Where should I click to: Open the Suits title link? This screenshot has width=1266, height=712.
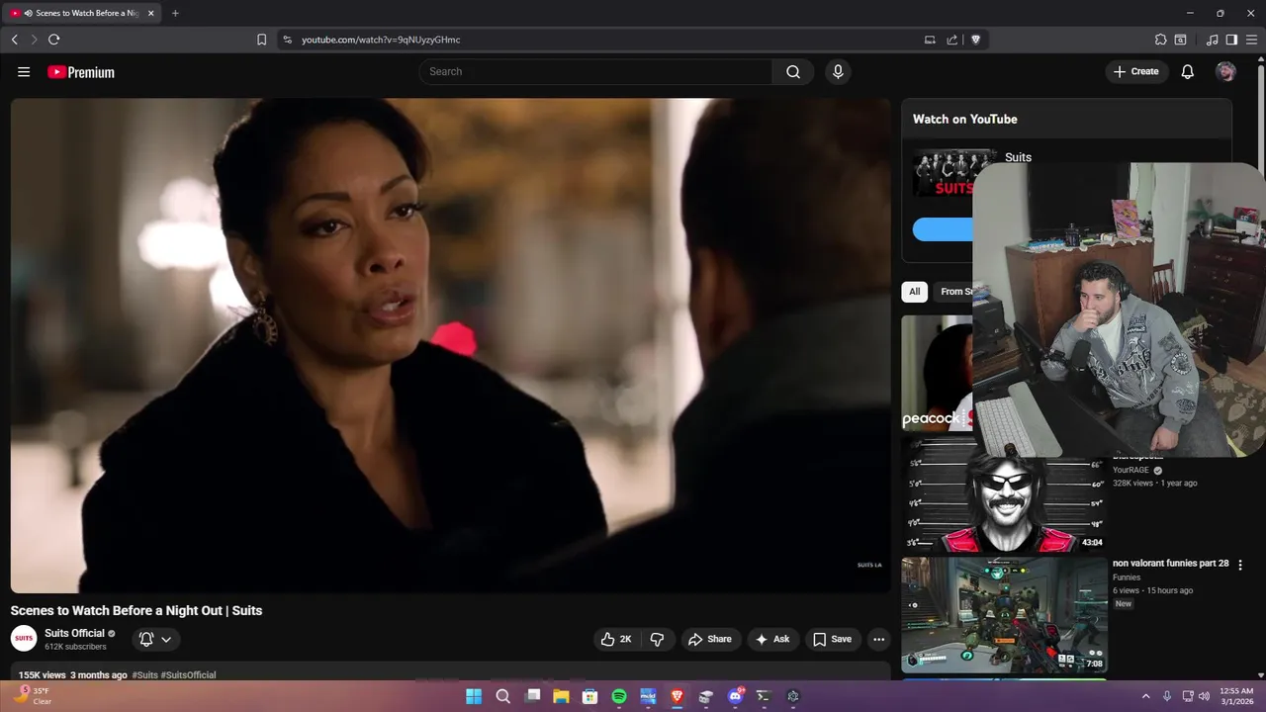coord(1018,157)
